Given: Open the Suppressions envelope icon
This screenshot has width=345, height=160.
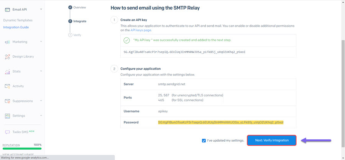Looking at the screenshot, I should tap(8, 101).
